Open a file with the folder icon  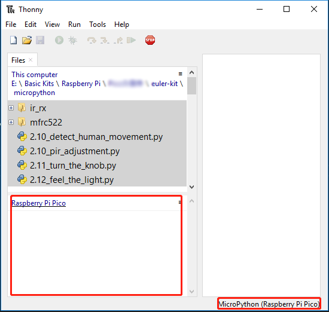(x=27, y=40)
